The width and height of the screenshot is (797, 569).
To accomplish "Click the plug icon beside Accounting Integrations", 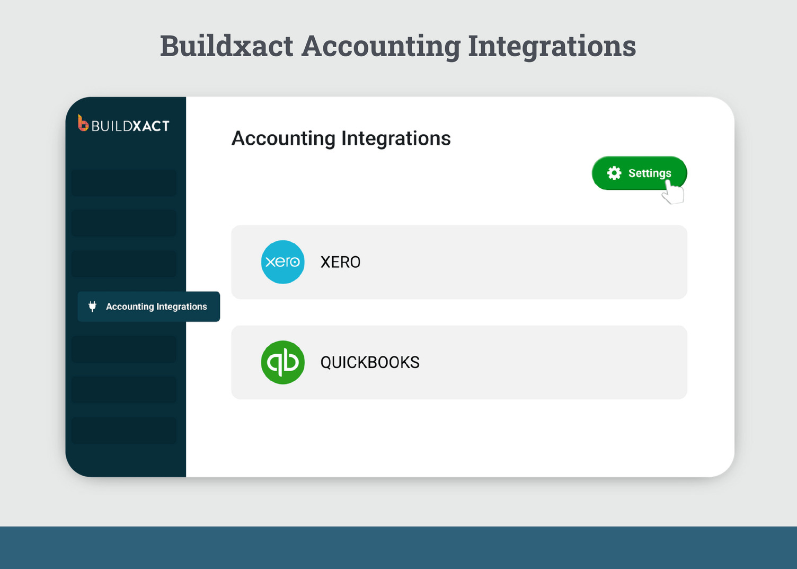I will [92, 307].
